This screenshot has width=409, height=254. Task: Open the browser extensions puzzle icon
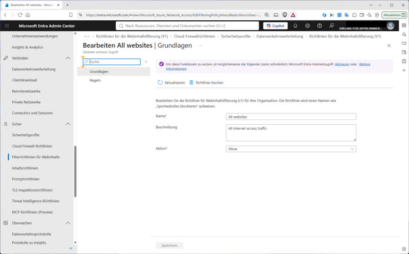click(x=354, y=15)
